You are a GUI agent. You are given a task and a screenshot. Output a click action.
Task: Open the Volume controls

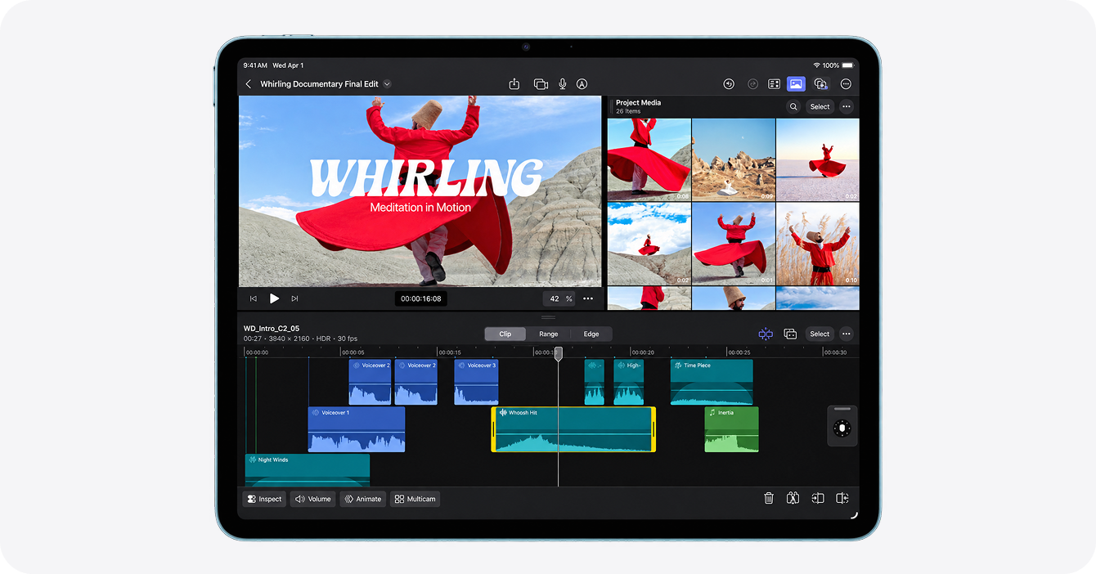(313, 499)
